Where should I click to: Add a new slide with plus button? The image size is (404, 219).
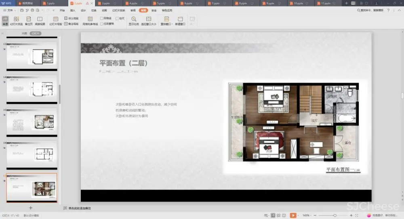click(x=30, y=208)
